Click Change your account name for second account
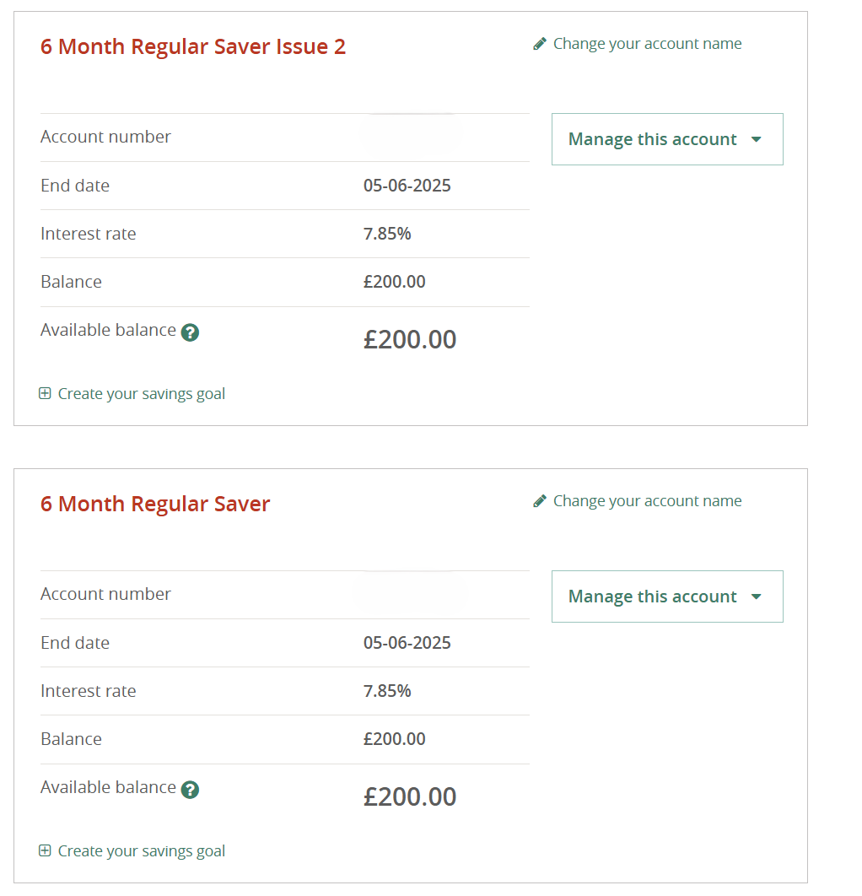Image resolution: width=862 pixels, height=896 pixels. [647, 501]
